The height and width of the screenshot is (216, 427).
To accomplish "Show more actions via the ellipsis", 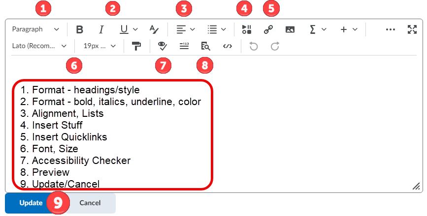I will coord(391,29).
